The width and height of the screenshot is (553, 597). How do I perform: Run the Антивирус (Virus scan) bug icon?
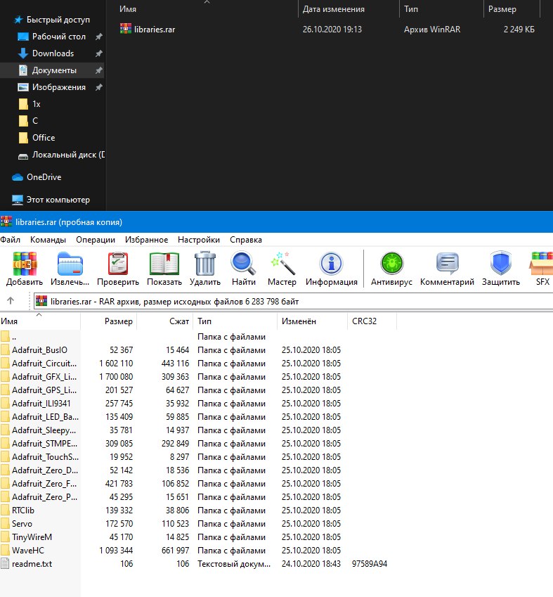click(391, 264)
